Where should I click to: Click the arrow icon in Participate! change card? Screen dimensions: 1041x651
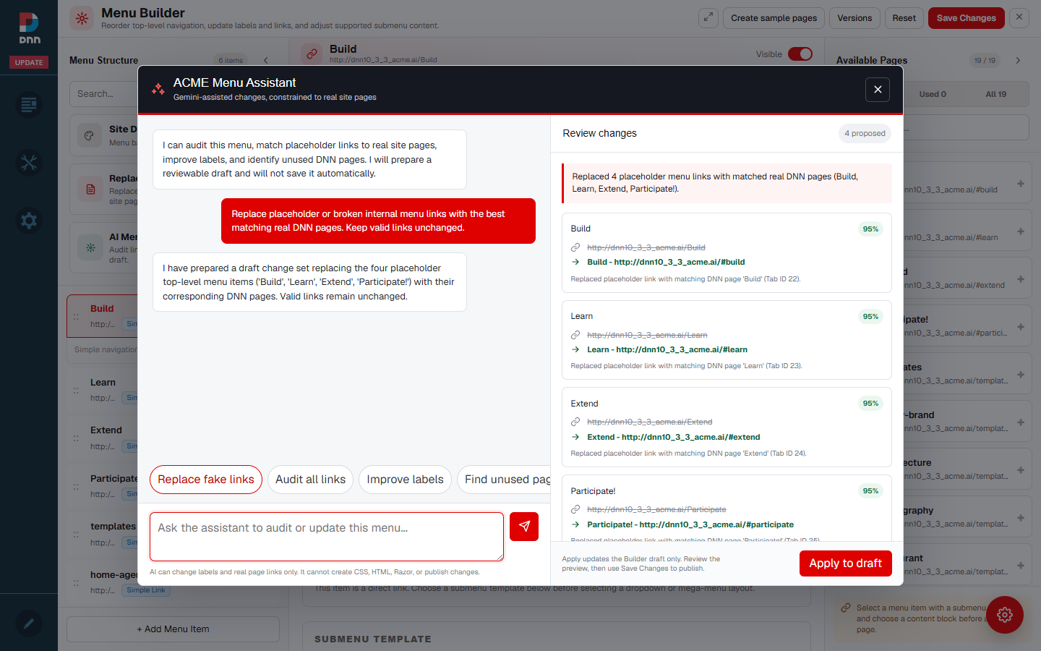tap(575, 524)
